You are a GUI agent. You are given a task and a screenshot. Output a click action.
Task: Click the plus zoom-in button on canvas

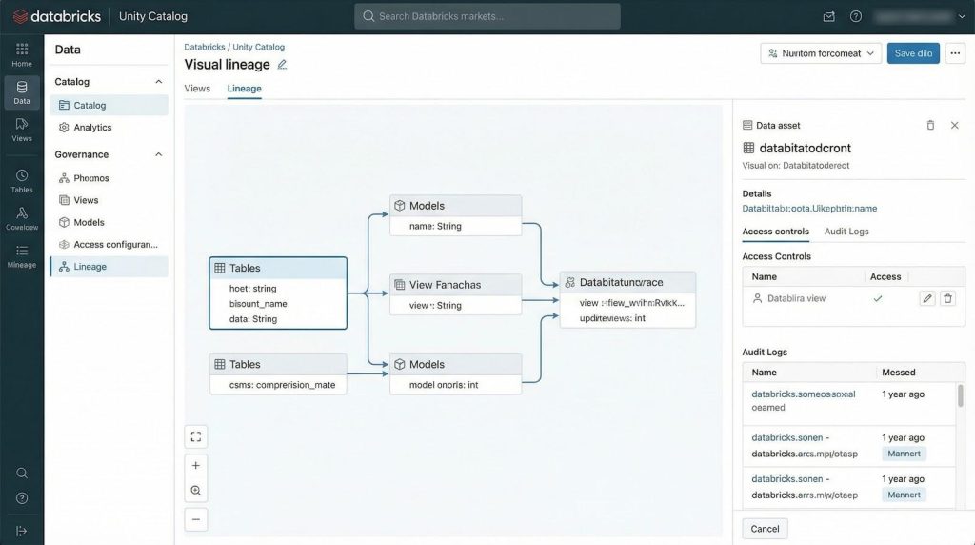[196, 465]
